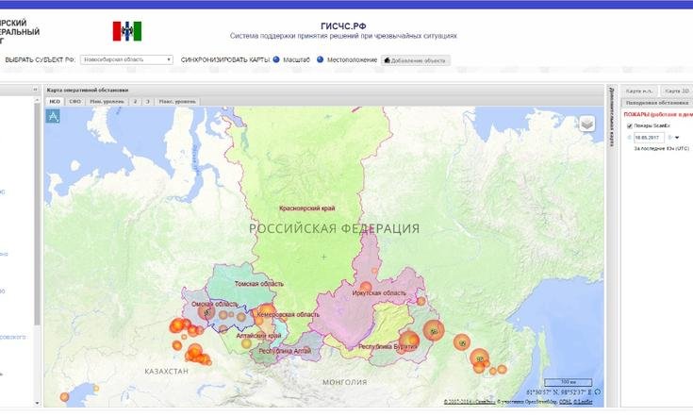
Task: Uncheck the Пожары ScanEx checkbox
Action: tap(629, 125)
